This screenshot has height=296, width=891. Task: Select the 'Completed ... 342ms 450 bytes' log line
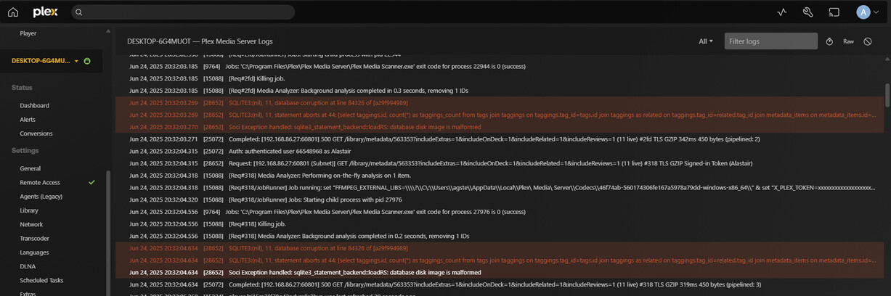click(500, 139)
